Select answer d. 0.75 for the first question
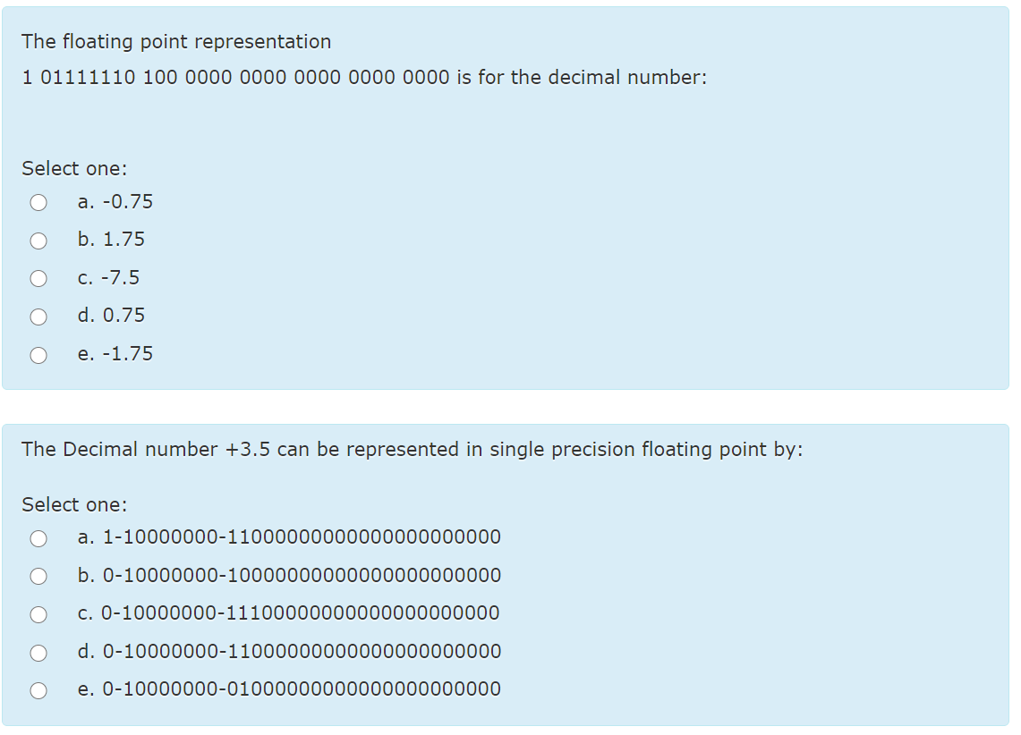Screen dimensions: 1021x735 tap(38, 317)
